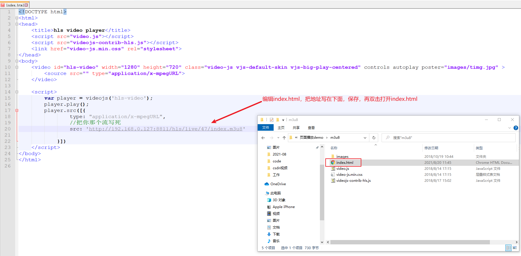Screen dimensions: 521x256
Task: Open pinned 图片 in quick access
Action: 276,147
